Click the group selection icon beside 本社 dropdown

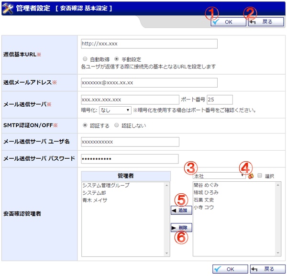[251, 176]
